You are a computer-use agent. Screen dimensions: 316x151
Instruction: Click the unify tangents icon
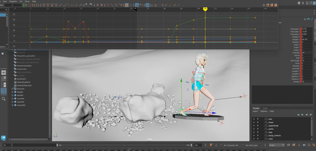(112, 5)
